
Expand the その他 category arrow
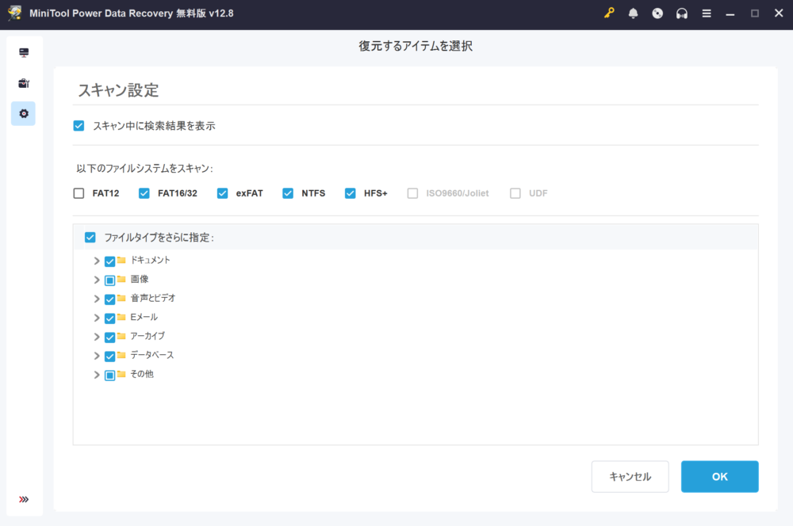coord(97,375)
